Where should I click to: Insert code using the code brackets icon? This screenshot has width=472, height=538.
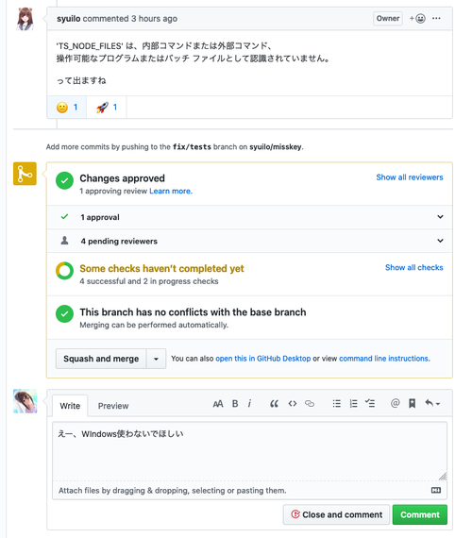[x=292, y=404]
